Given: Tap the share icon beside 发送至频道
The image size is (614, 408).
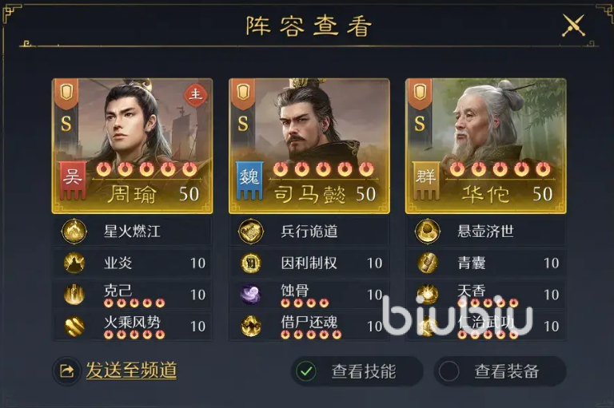Looking at the screenshot, I should pos(66,370).
